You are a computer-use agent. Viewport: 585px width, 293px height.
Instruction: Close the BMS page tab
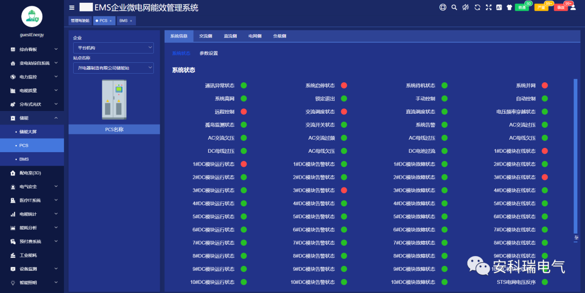[x=131, y=21]
